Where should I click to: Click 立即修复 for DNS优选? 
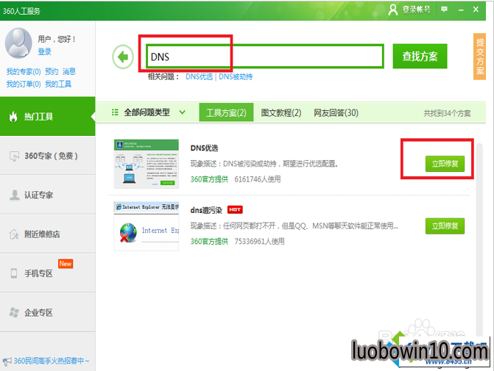[445, 164]
